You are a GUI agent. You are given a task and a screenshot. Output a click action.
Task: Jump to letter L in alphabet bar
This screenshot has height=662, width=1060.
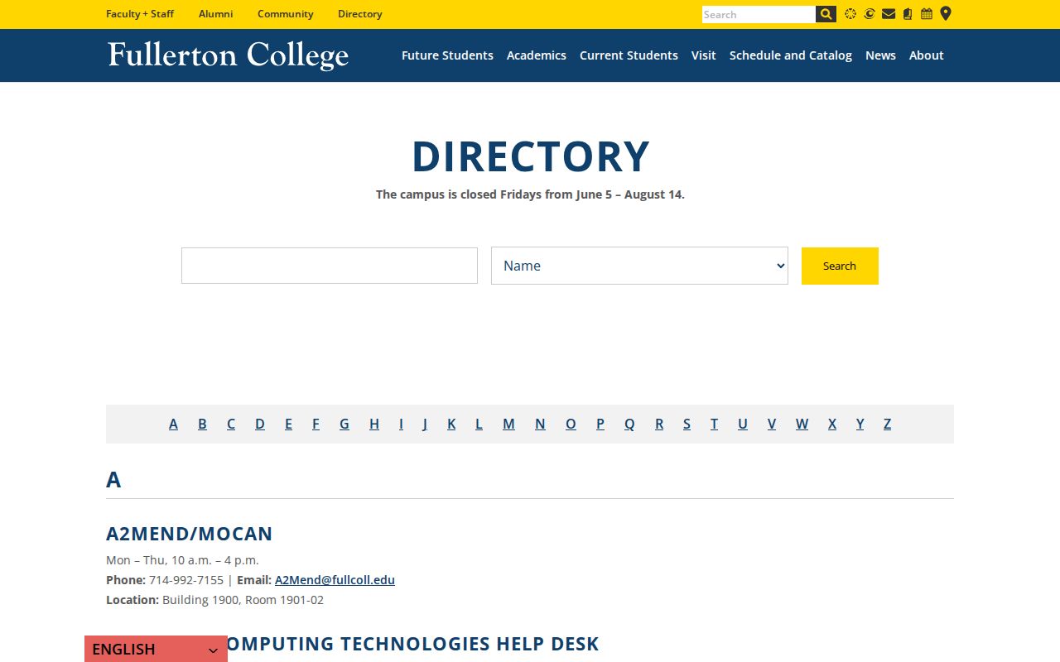tap(479, 424)
